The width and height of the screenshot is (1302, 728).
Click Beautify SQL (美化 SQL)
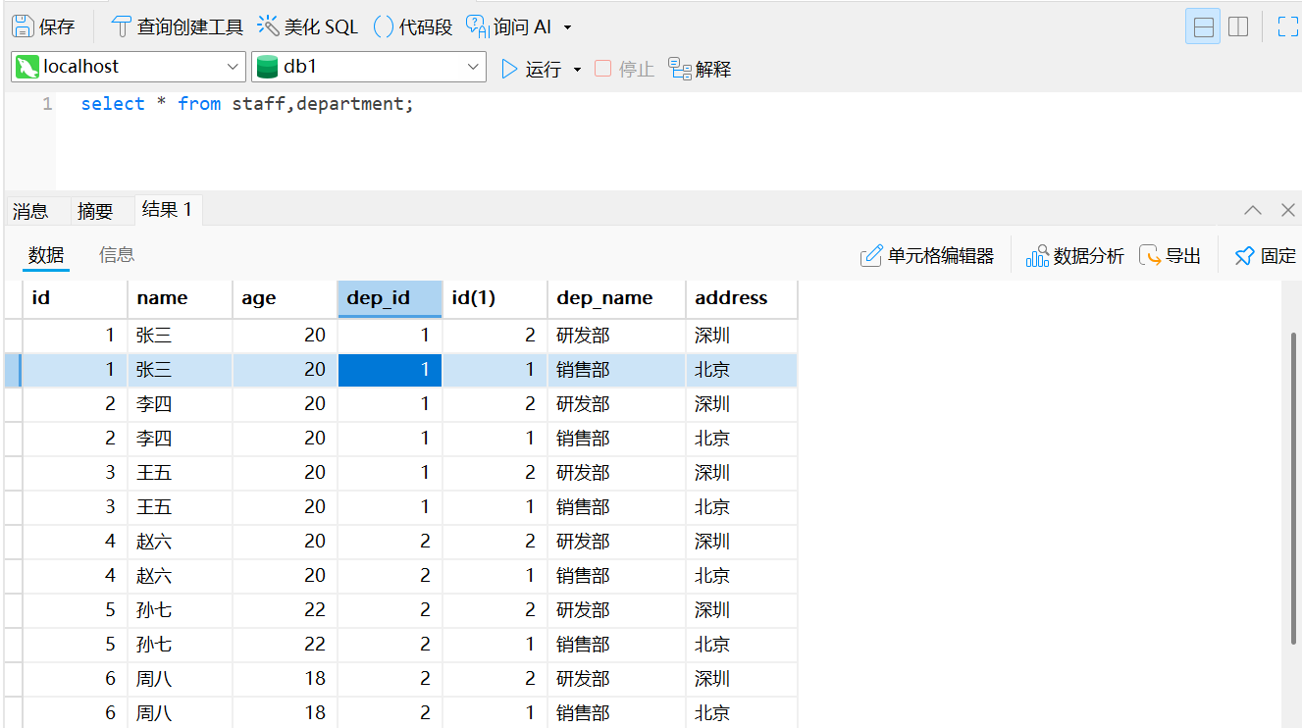point(308,26)
